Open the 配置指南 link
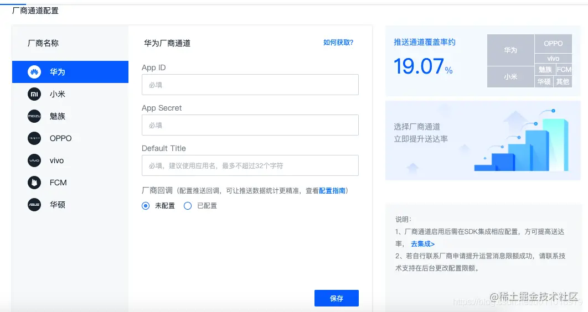Viewport: 588px width, 312px height. click(x=332, y=191)
